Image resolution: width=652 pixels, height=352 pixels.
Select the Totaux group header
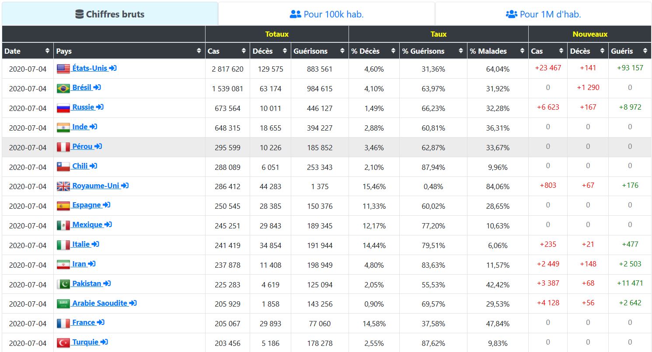(x=277, y=34)
